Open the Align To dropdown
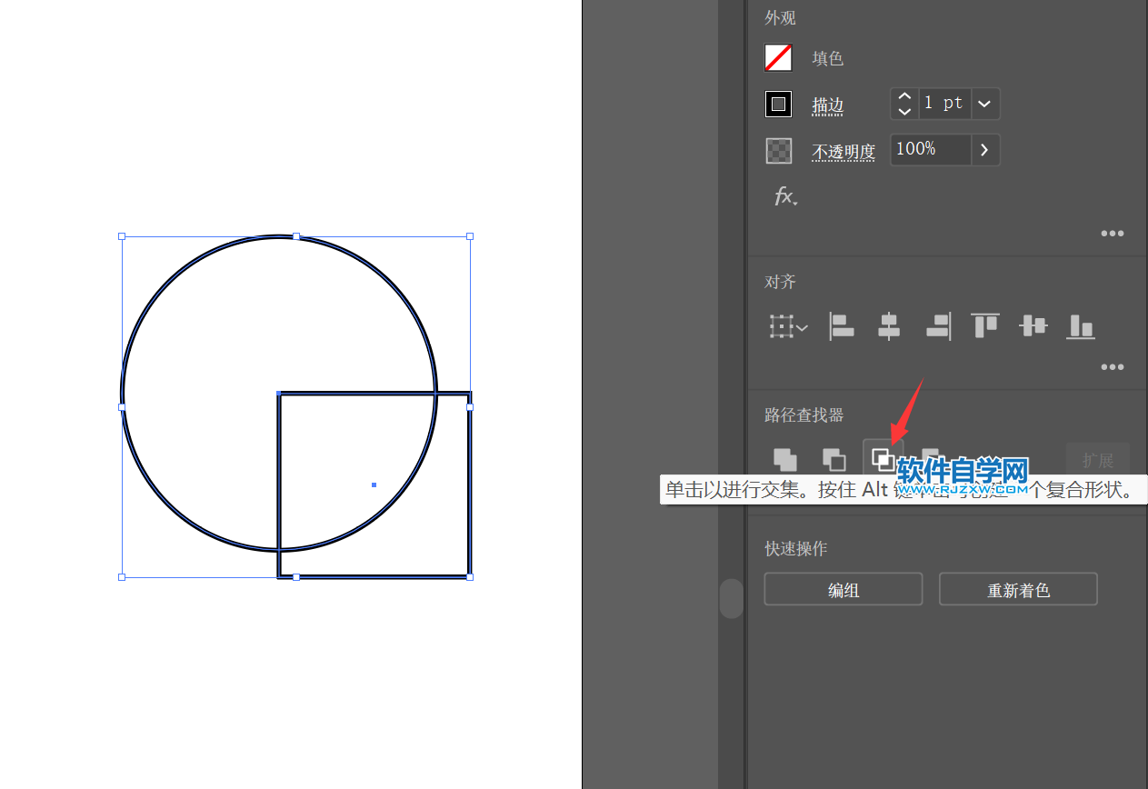The width and height of the screenshot is (1148, 789). point(788,326)
